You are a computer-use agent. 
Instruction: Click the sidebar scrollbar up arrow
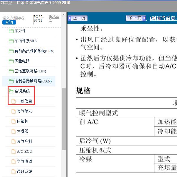(64, 15)
